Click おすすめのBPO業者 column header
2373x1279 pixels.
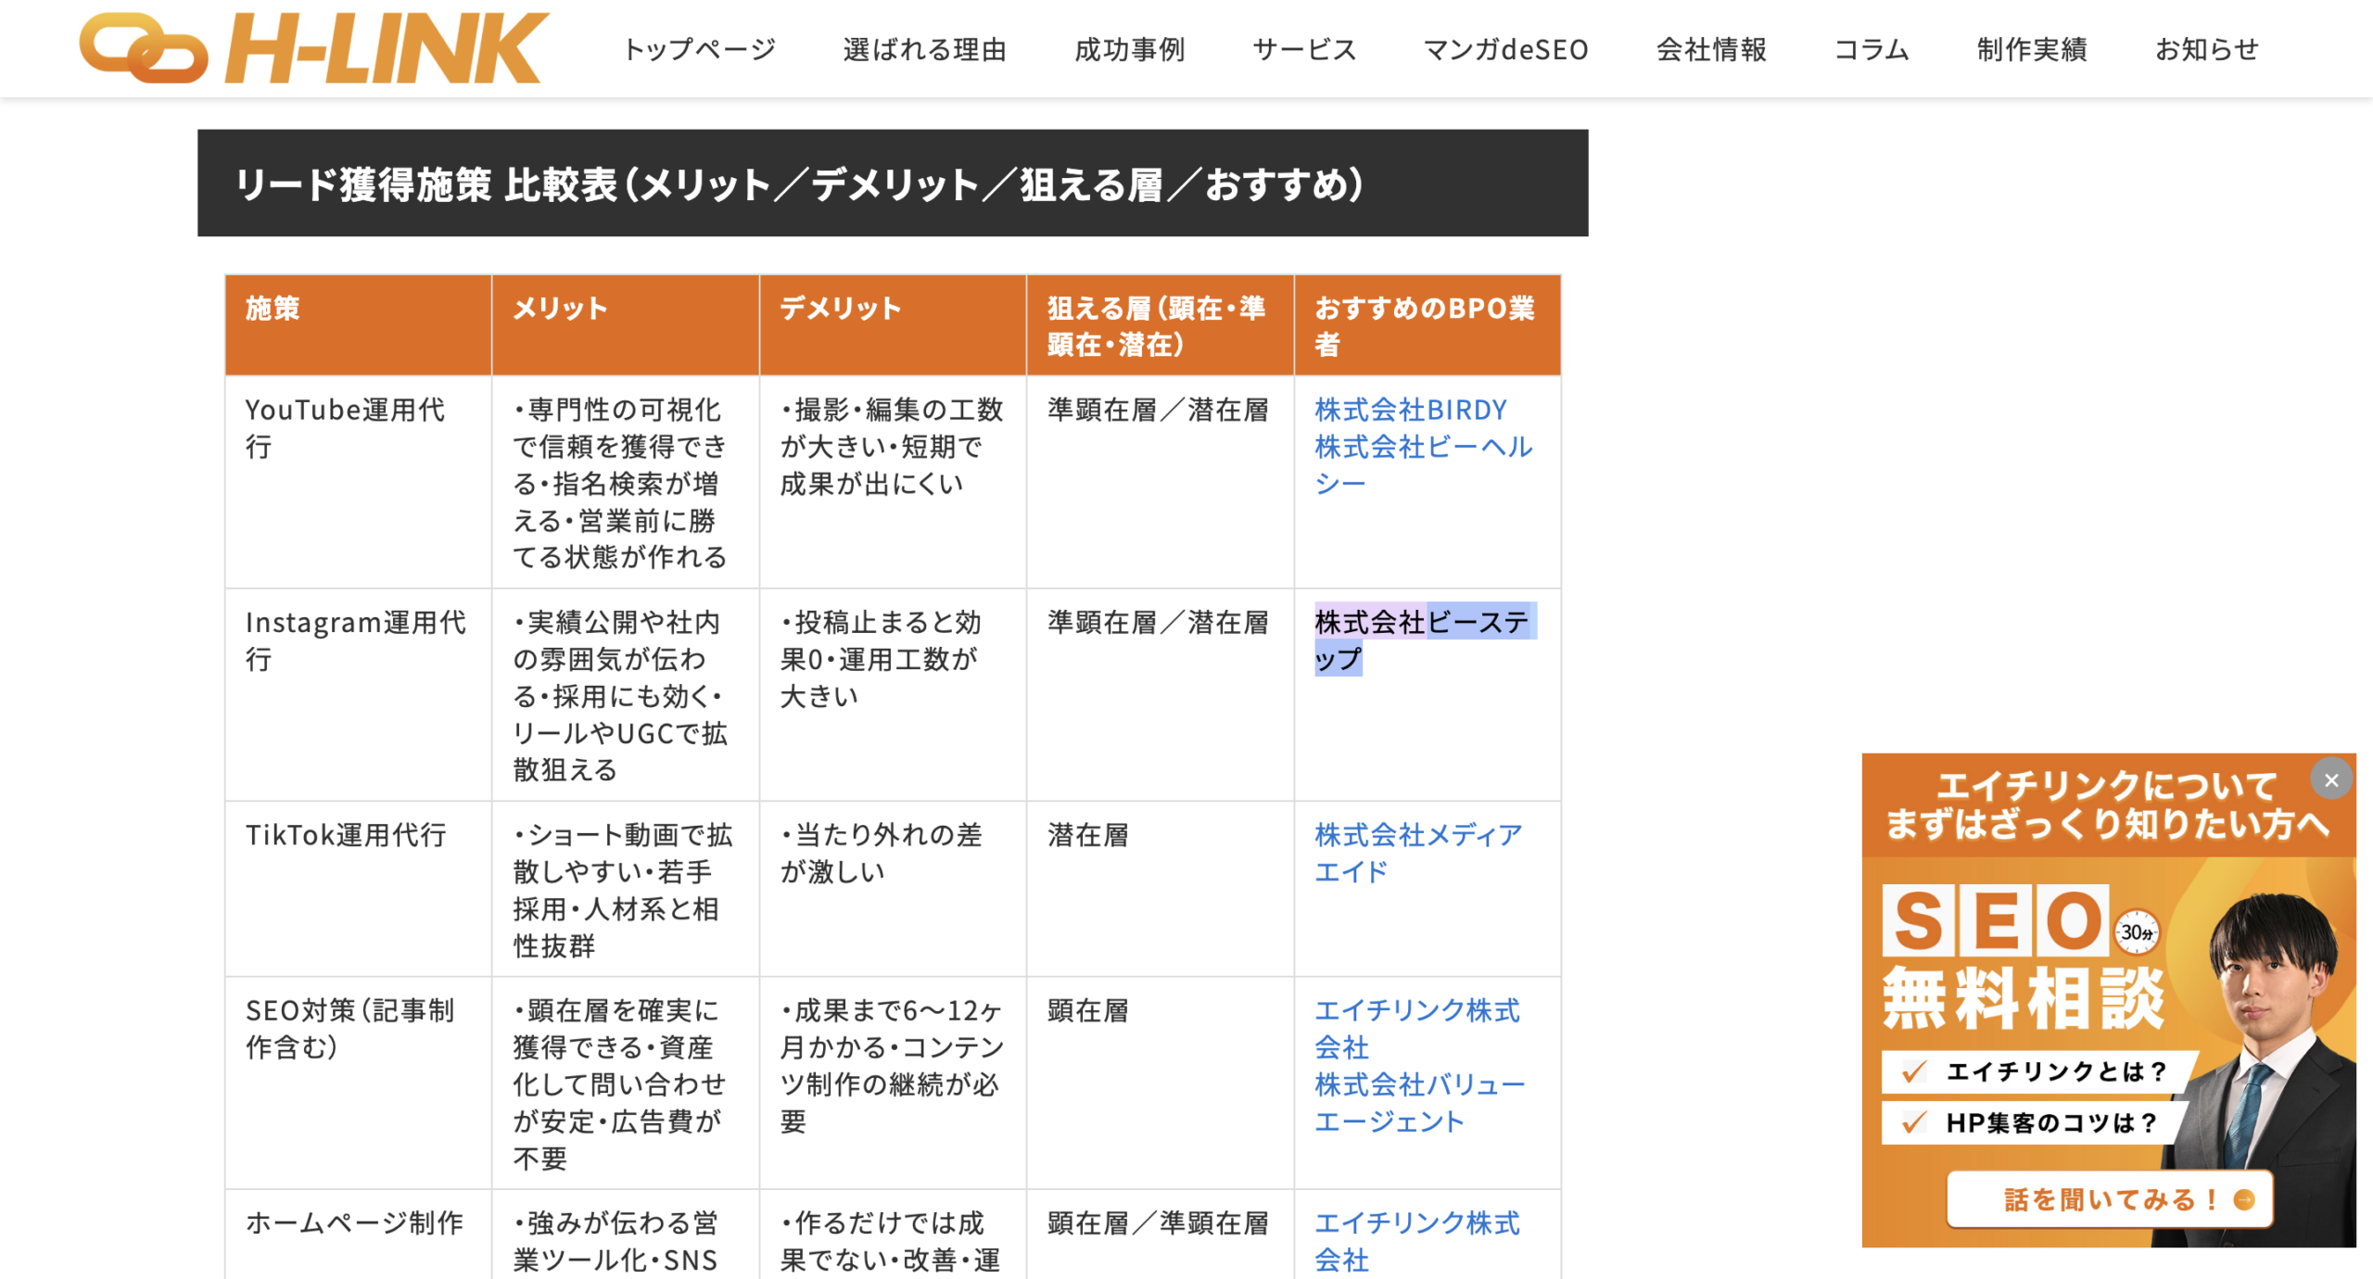pyautogui.click(x=1428, y=325)
